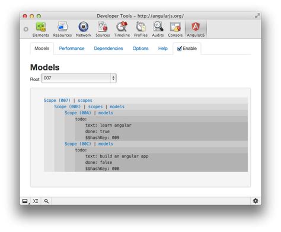Click the text '$$hashKey: 00B'
The width and height of the screenshot is (281, 232).
(x=103, y=169)
